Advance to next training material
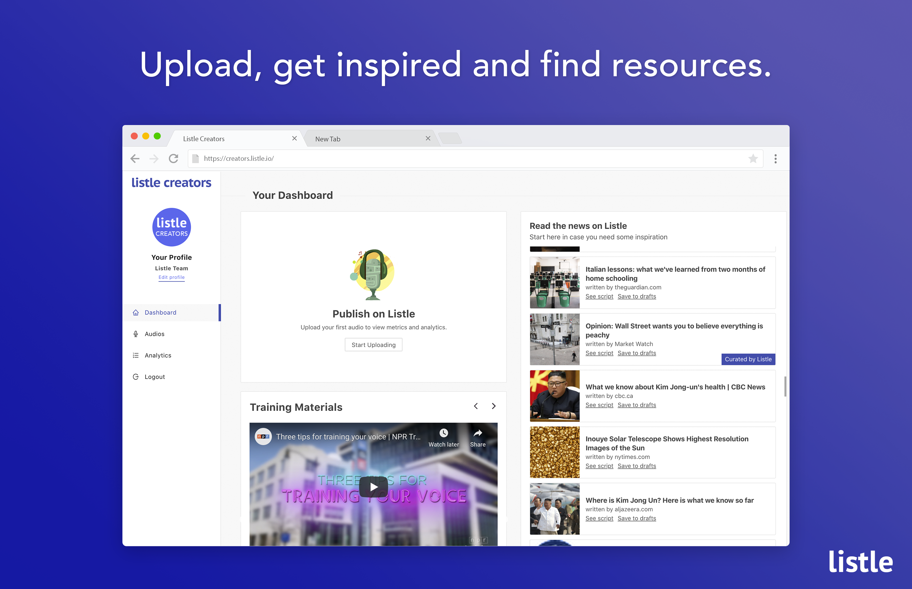The height and width of the screenshot is (589, 912). [494, 406]
